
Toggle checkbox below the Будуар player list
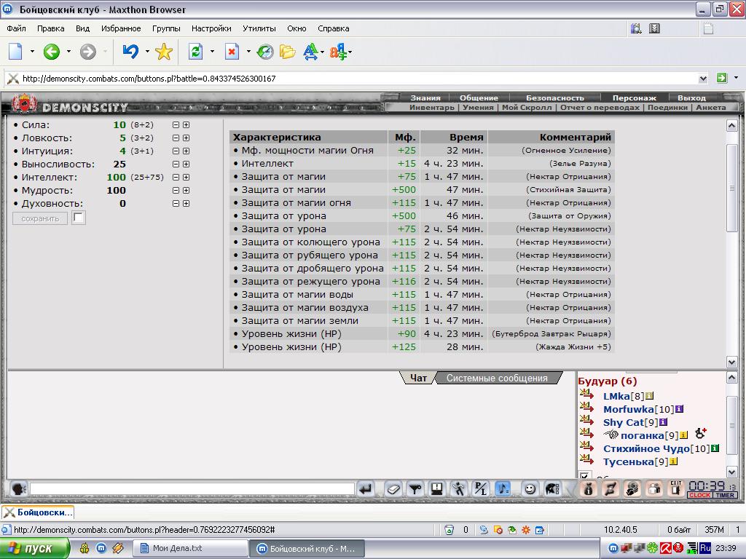[585, 475]
